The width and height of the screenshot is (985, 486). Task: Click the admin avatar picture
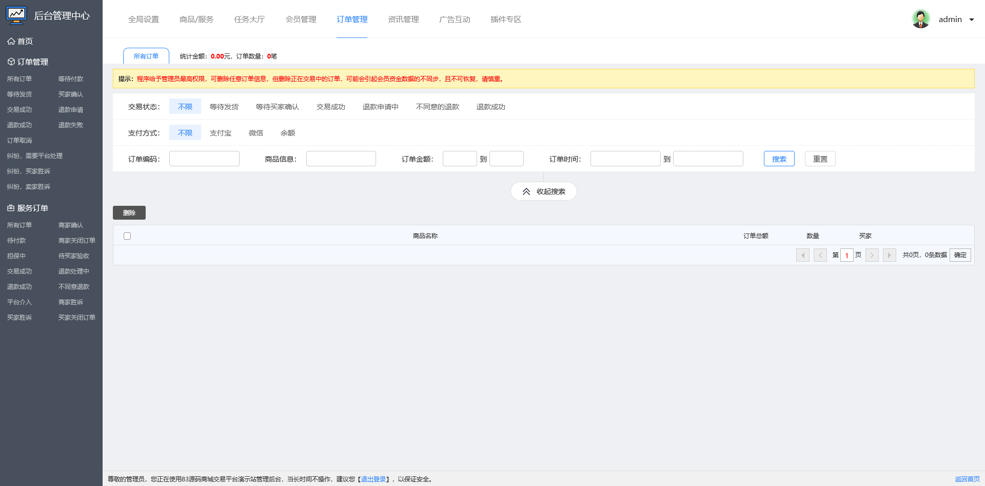click(x=921, y=19)
